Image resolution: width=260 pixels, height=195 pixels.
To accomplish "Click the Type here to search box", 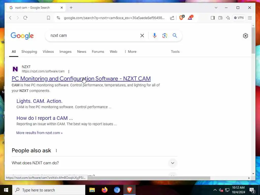I will [49, 190].
